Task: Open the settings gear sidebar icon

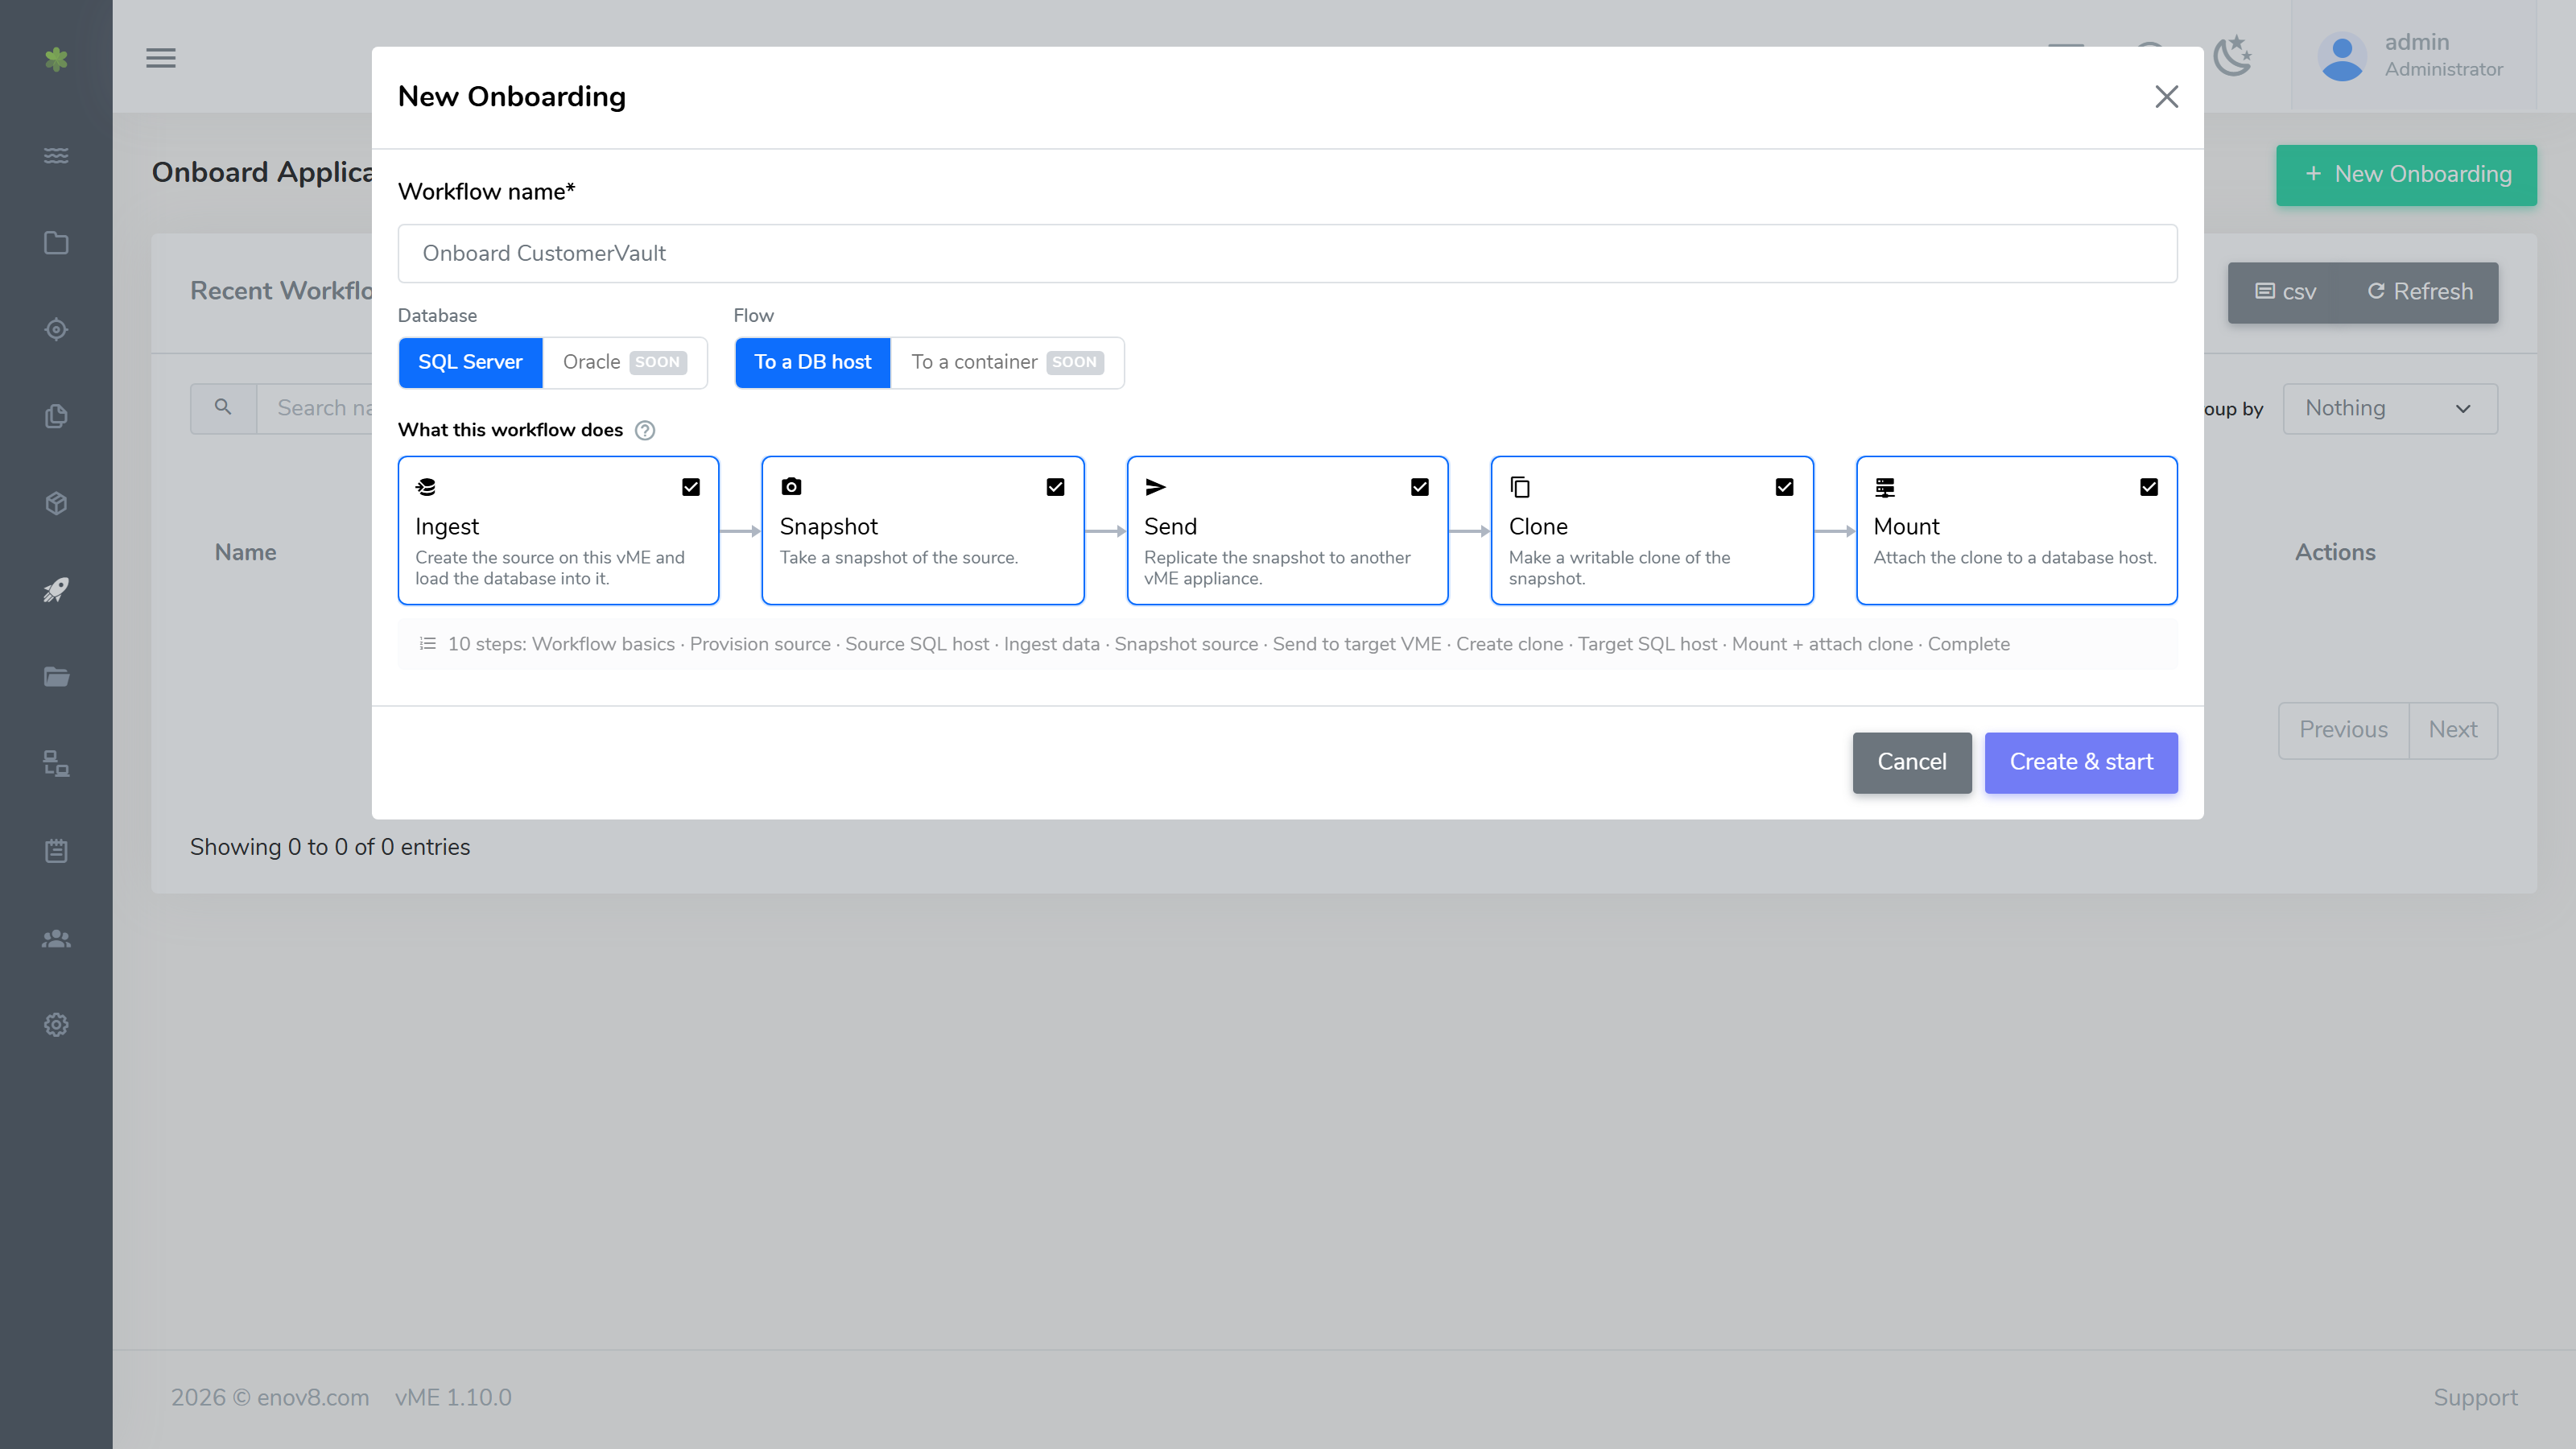Action: click(x=56, y=1025)
